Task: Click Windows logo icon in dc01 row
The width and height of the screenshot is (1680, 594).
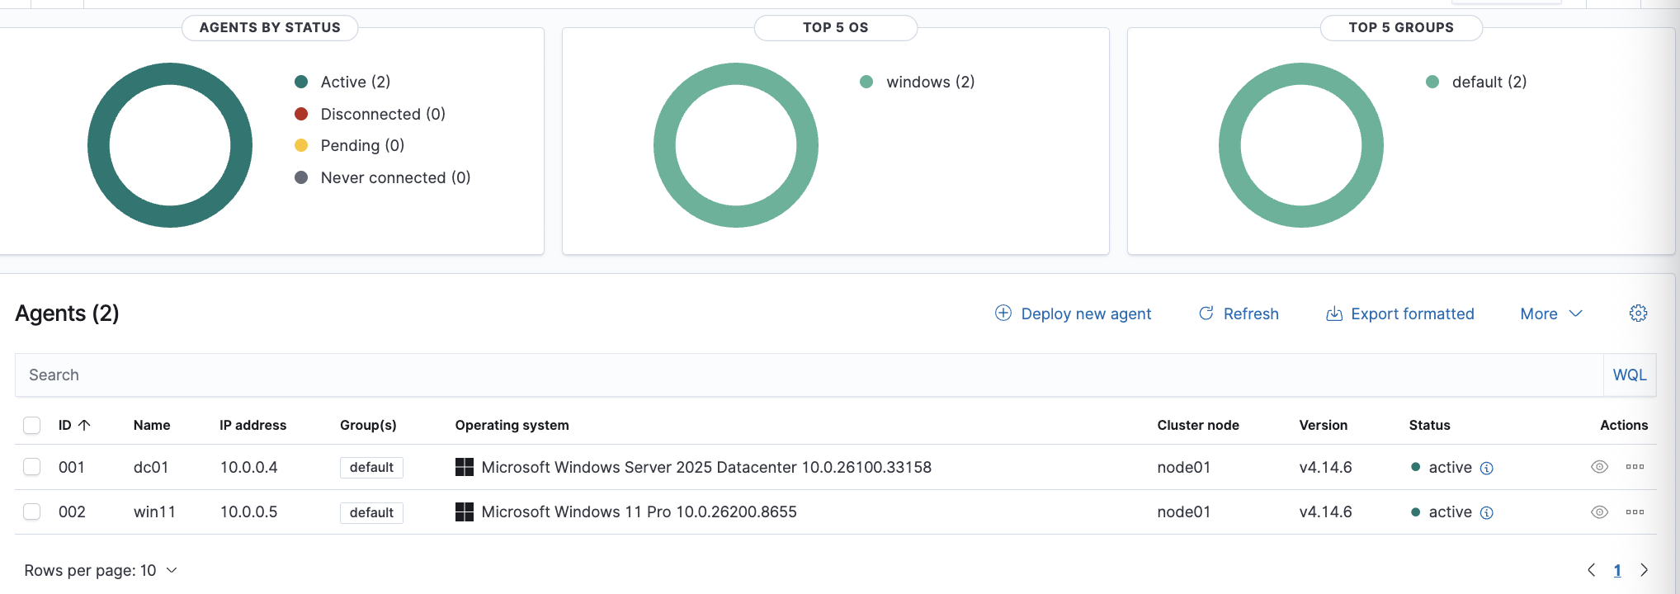Action: [x=465, y=467]
